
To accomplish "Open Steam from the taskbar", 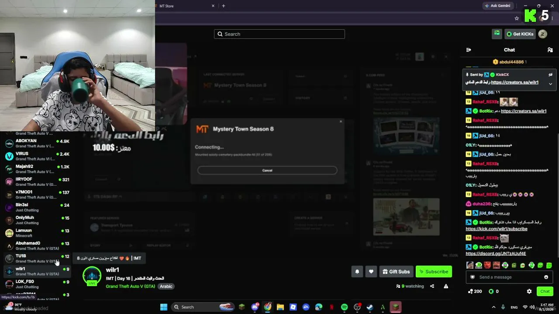I will point(370,307).
